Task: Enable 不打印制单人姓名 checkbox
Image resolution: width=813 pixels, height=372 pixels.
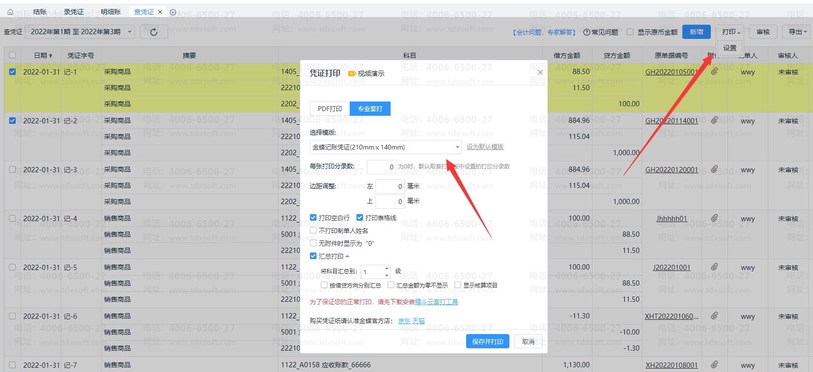Action: point(313,230)
